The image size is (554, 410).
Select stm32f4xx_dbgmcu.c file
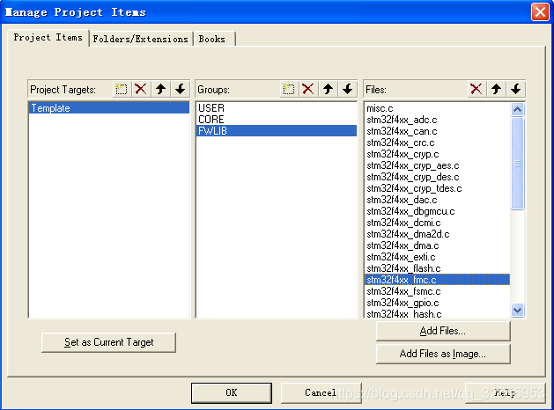pyautogui.click(x=438, y=211)
